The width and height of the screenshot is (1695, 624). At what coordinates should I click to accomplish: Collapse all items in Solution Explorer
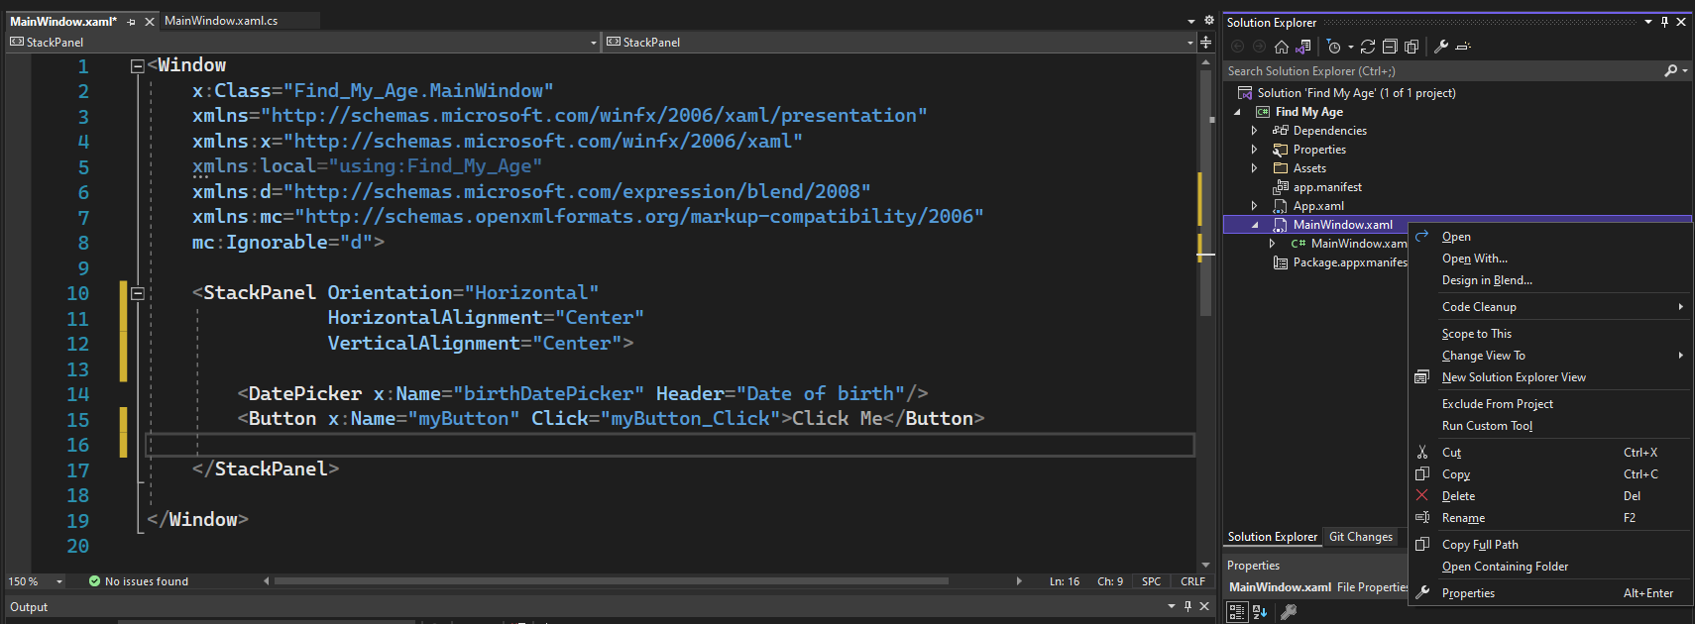pyautogui.click(x=1390, y=47)
